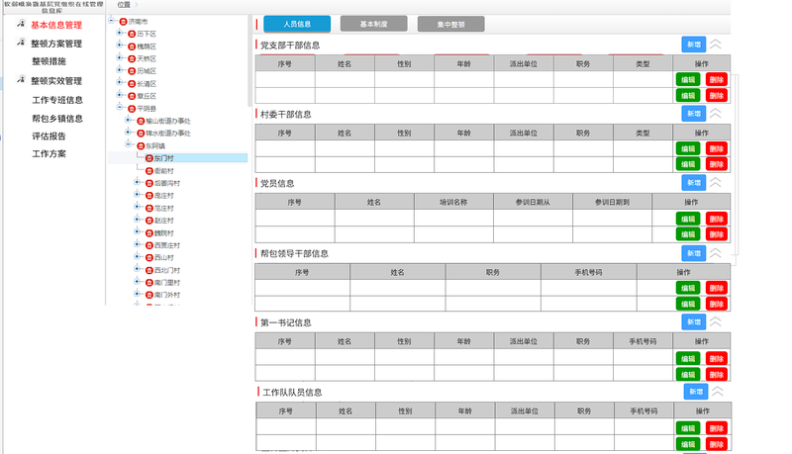Viewport: 792px width, 454px height.
Task: Collapse 党支部干部信息 section with double-chevron icon
Action: (x=715, y=45)
